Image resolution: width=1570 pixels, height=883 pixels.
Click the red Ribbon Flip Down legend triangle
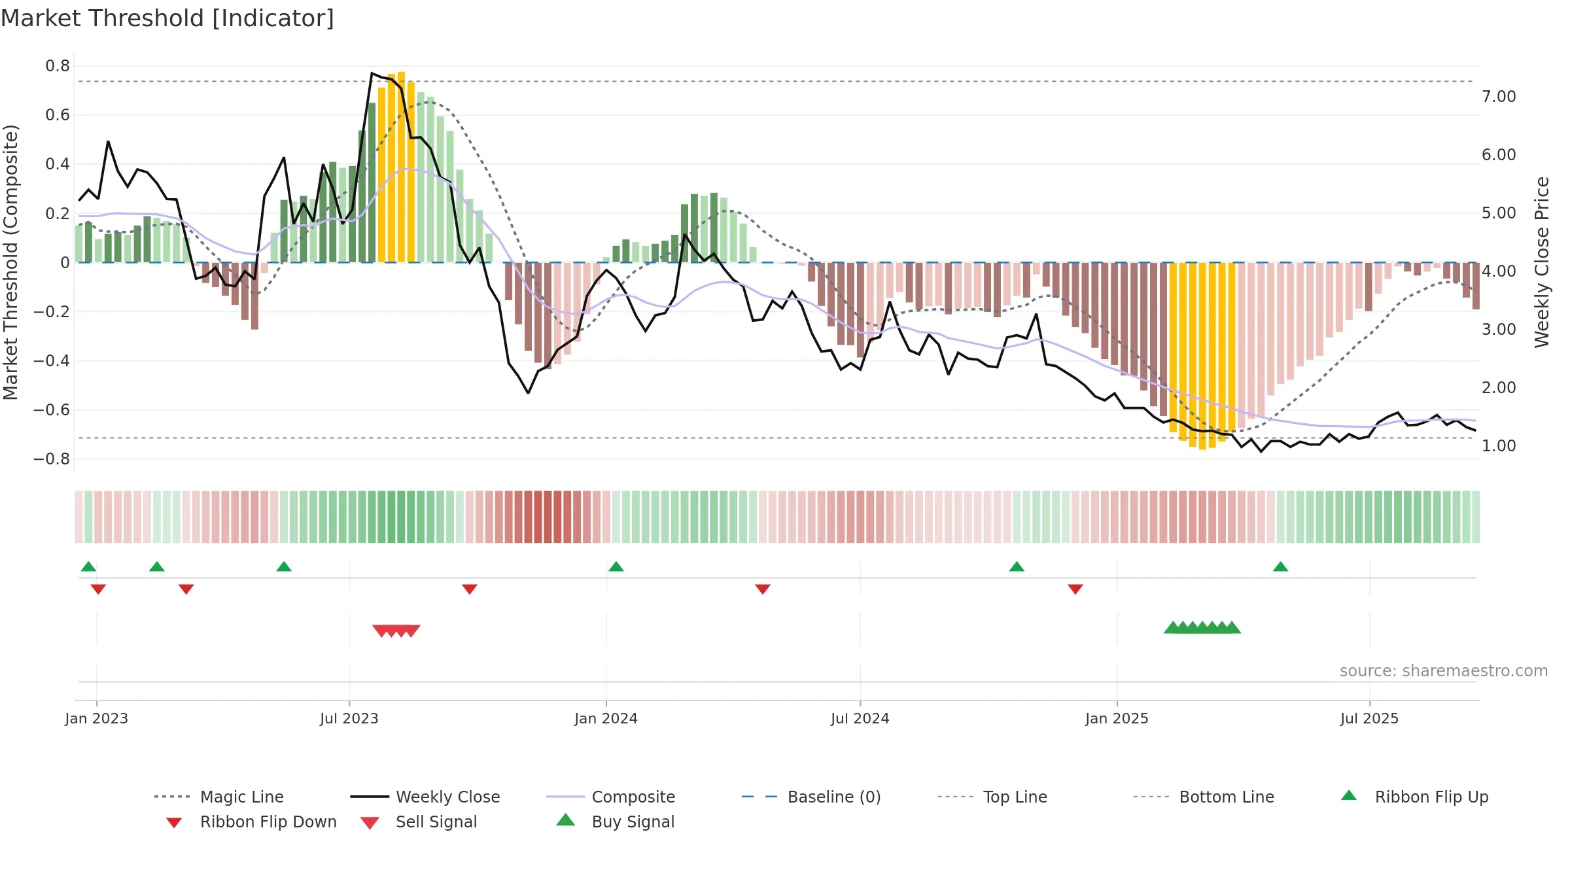click(174, 822)
